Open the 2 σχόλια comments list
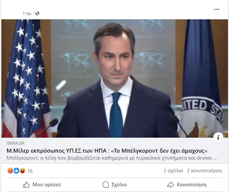 pyautogui.click(x=173, y=171)
